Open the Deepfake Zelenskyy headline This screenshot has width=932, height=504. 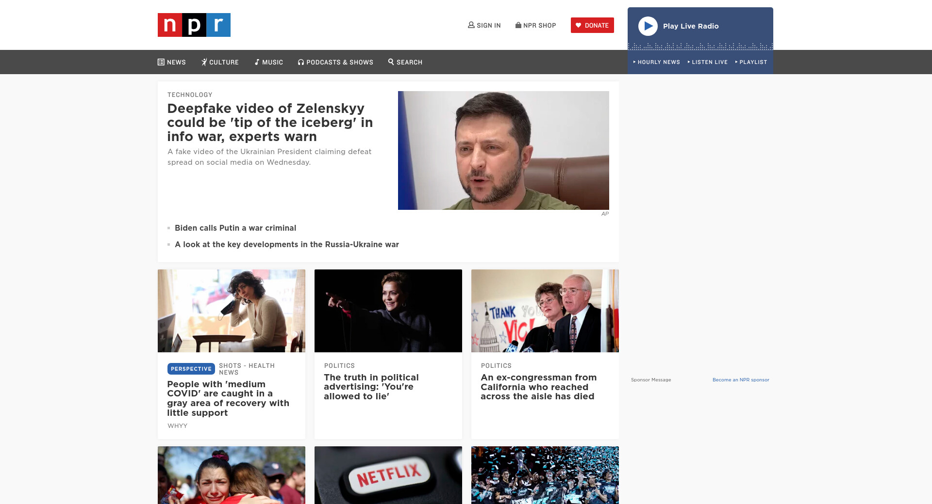point(270,123)
